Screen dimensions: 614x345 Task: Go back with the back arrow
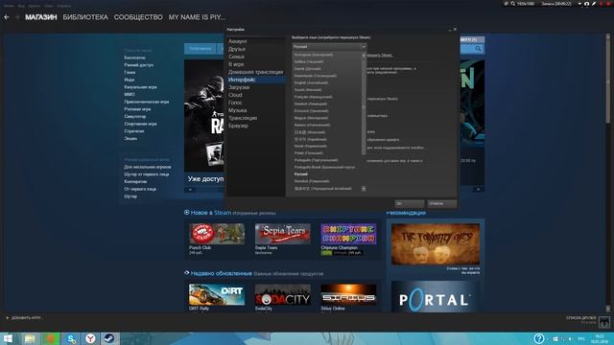pos(7,17)
